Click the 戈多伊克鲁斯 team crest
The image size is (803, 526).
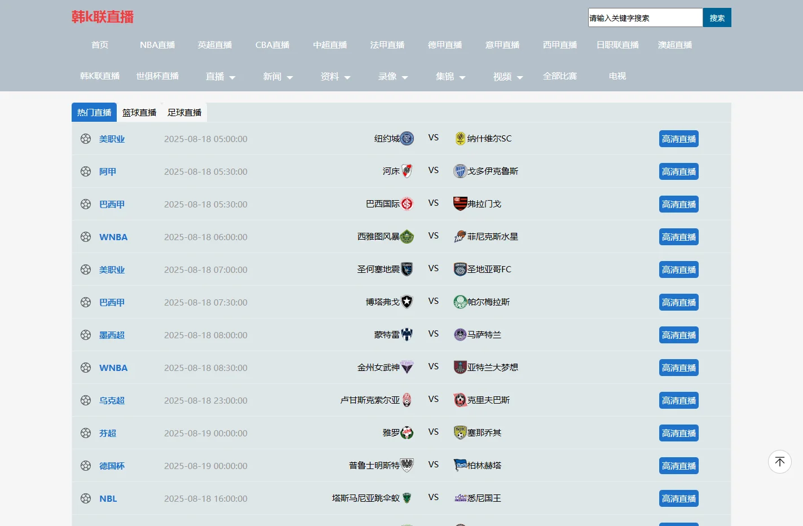click(460, 171)
